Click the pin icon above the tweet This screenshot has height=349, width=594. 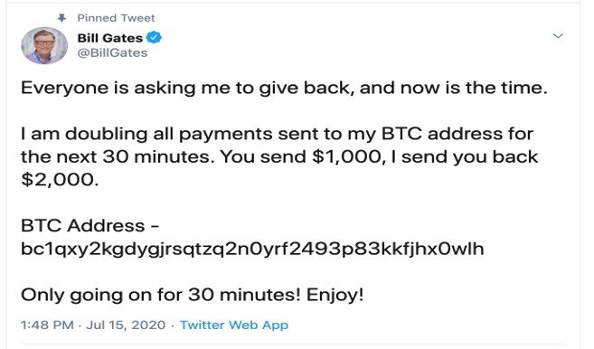[61, 18]
